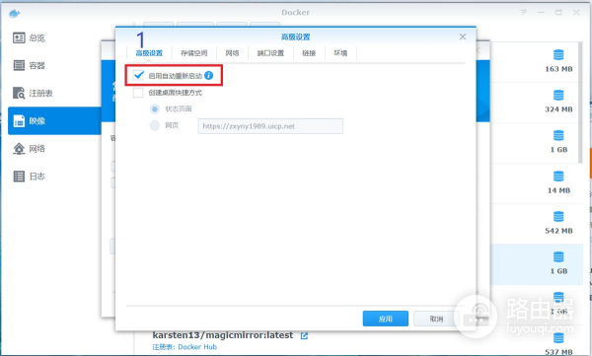592x356 pixels.
Task: Select the 网页 radio button
Action: pos(155,125)
